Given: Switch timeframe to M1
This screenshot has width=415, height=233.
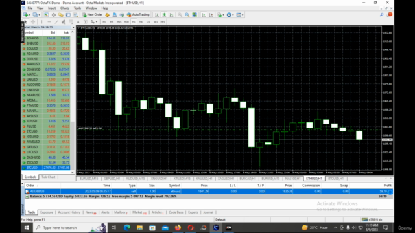Looking at the screenshot, I should point(104,22).
